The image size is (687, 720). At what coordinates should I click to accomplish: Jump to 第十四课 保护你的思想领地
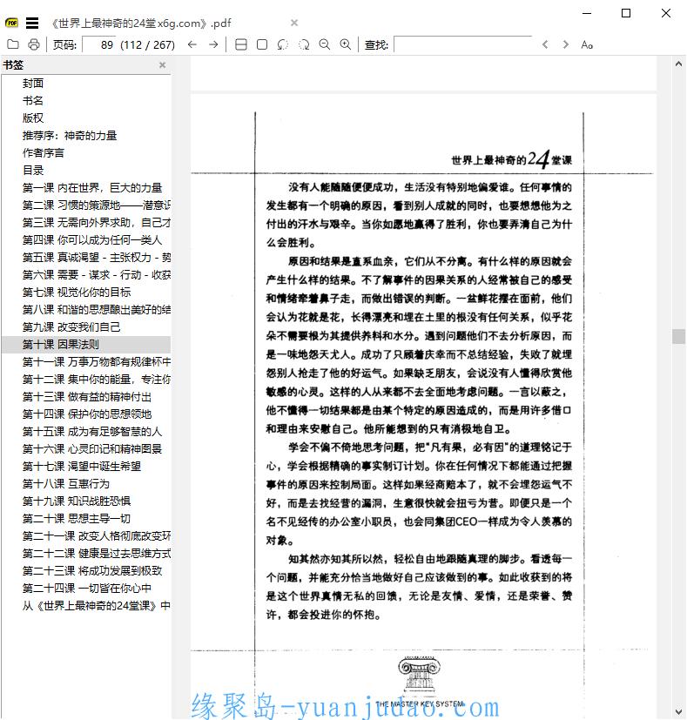[x=87, y=414]
